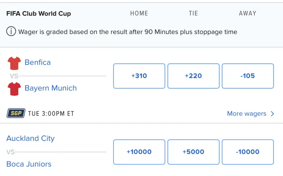Click the info icon beside wager grading note
Viewport: 283px width, 176px height.
[11, 32]
